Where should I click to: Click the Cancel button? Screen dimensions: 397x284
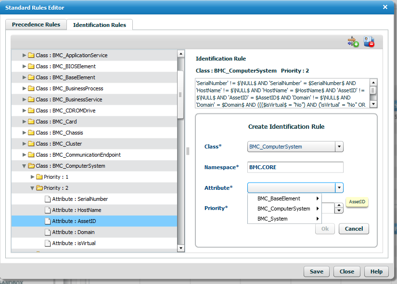pos(354,229)
